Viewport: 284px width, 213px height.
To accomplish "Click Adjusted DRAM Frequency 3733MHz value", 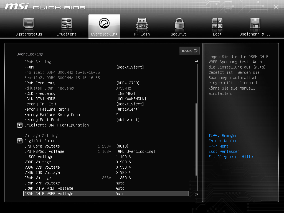I will [x=123, y=88].
